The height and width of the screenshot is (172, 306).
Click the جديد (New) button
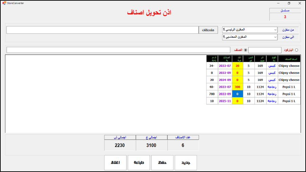[x=186, y=163]
